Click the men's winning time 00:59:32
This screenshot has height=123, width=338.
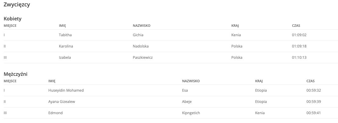click(314, 90)
